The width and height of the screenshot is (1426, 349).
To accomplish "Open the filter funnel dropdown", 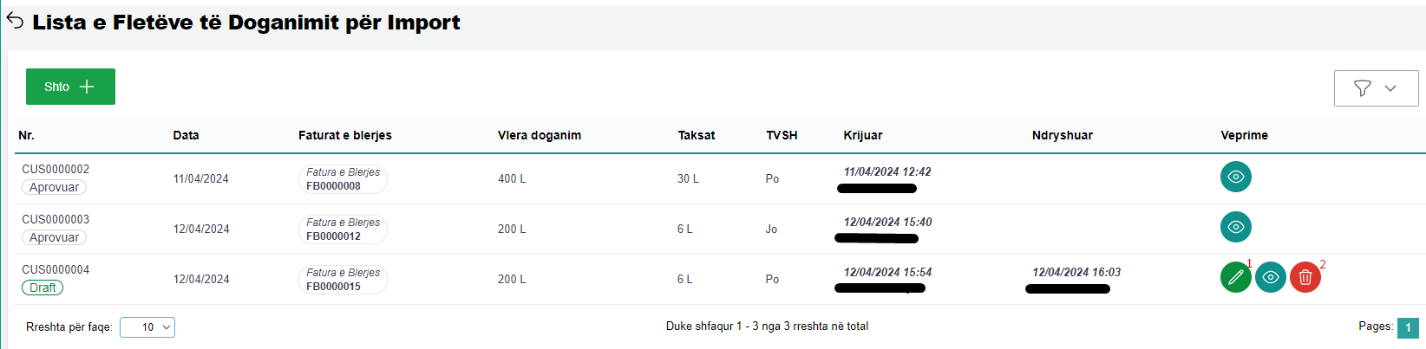I will 1375,88.
